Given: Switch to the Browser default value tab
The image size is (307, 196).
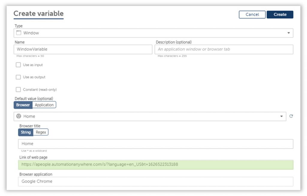Looking at the screenshot, I should coord(23,105).
